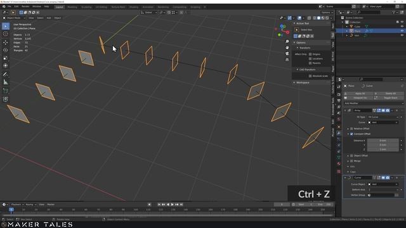Open the outliner filter funnel icon

(x=393, y=12)
